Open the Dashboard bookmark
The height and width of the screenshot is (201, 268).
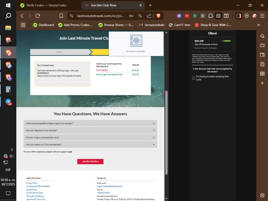pos(44,25)
